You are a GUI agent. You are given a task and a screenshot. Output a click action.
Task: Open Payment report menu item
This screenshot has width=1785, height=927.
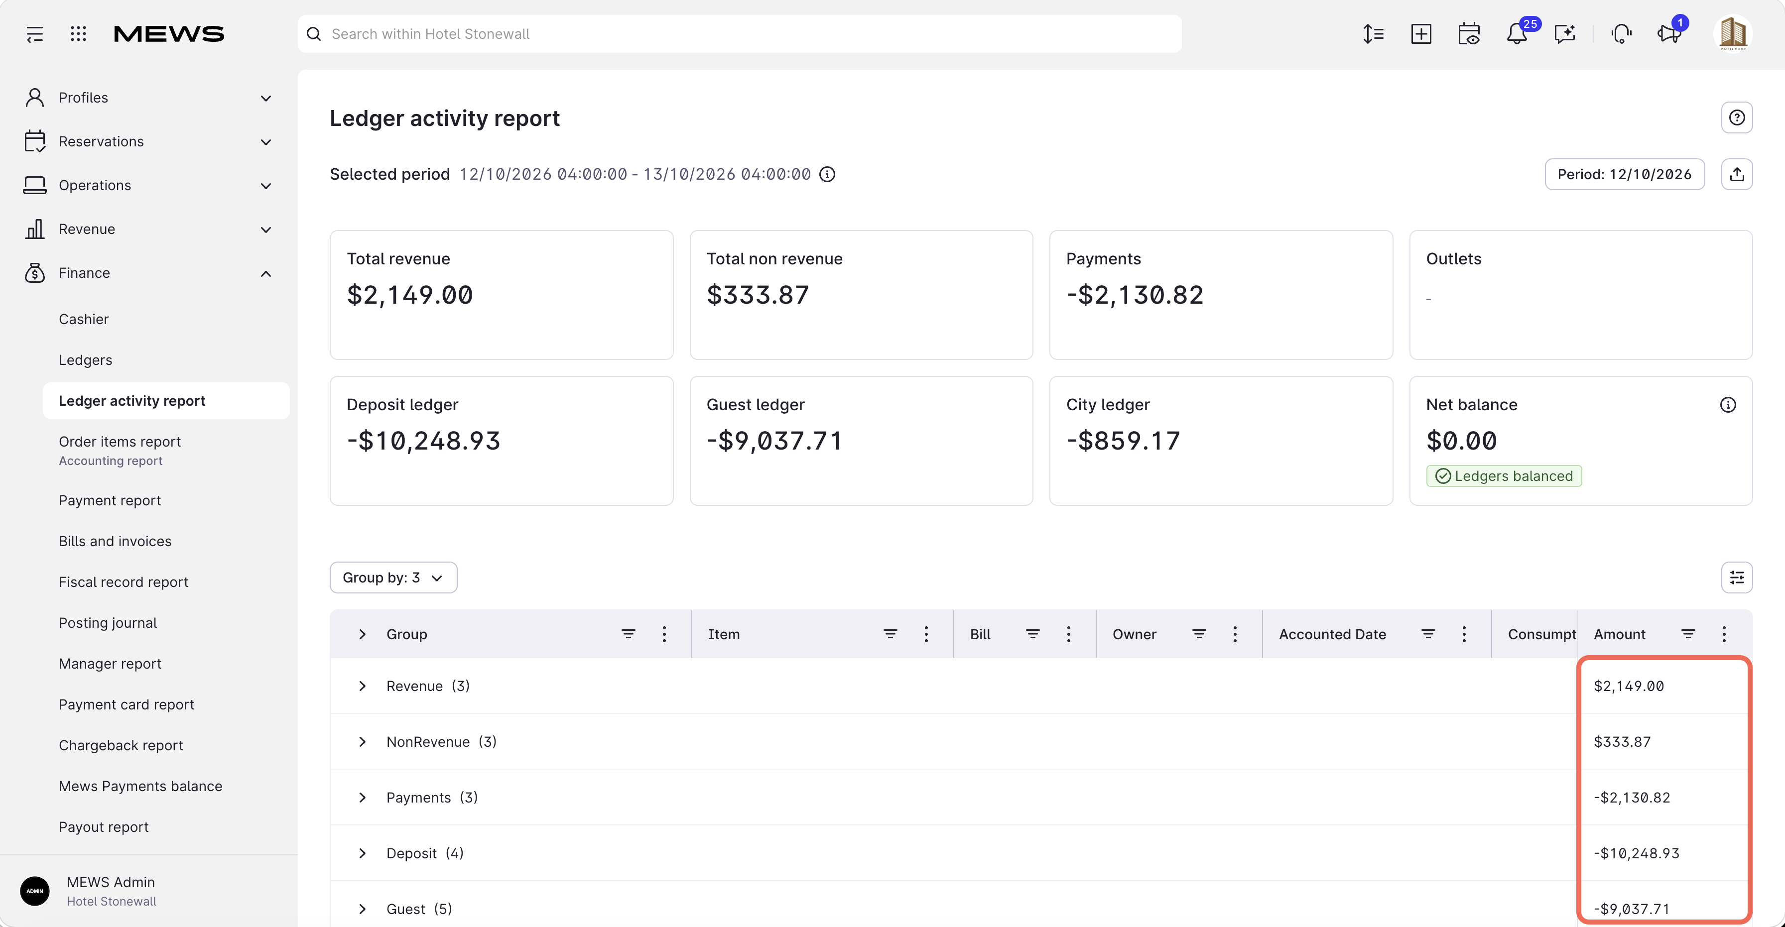[110, 500]
